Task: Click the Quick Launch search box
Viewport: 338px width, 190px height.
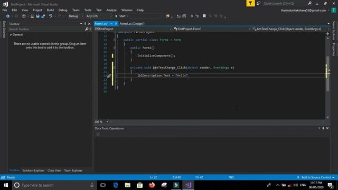Action: 285,4
